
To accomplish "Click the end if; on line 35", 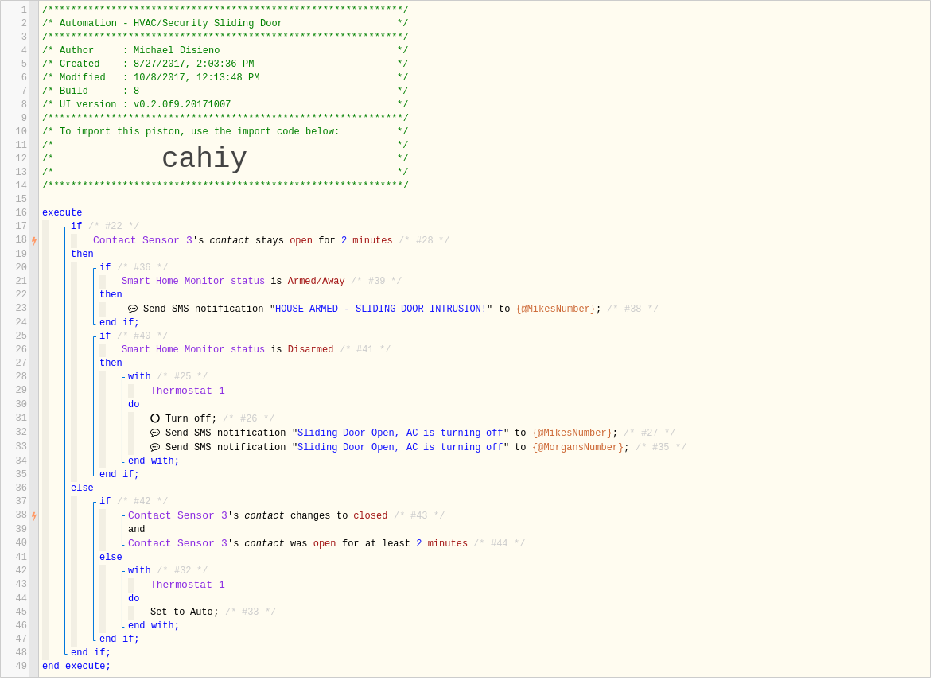I will click(x=119, y=476).
